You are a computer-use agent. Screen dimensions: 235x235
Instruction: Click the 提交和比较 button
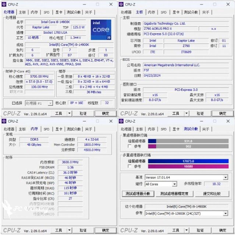click(x=212, y=194)
